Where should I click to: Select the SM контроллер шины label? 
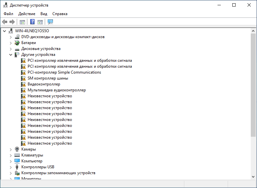[x=48, y=78]
